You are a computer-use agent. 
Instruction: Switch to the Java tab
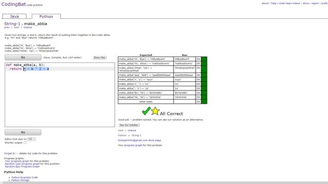pos(14,16)
